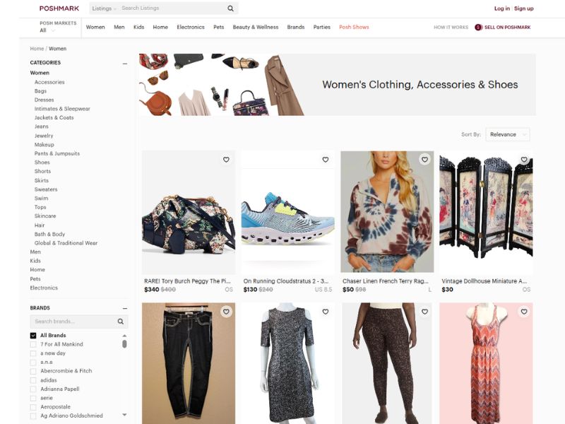Collapse the Brands section
This screenshot has width=565, height=424.
[x=125, y=309]
